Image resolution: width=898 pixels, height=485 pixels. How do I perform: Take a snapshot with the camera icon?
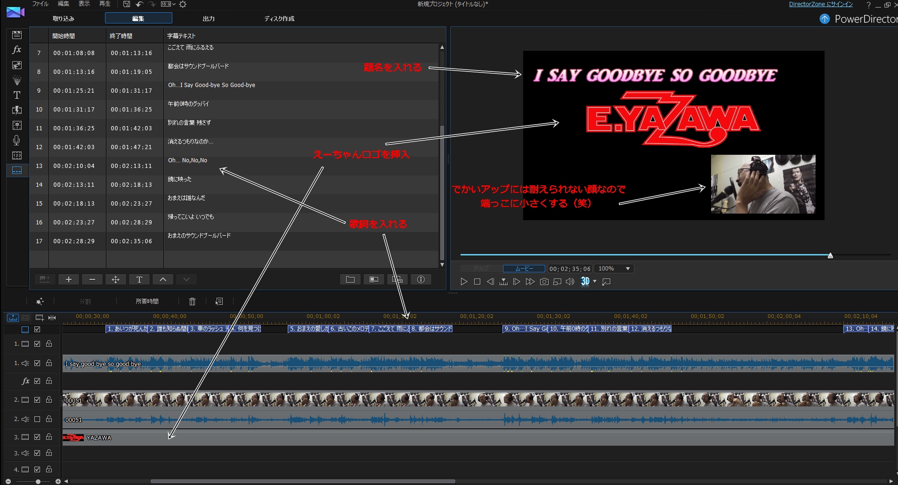click(x=544, y=281)
